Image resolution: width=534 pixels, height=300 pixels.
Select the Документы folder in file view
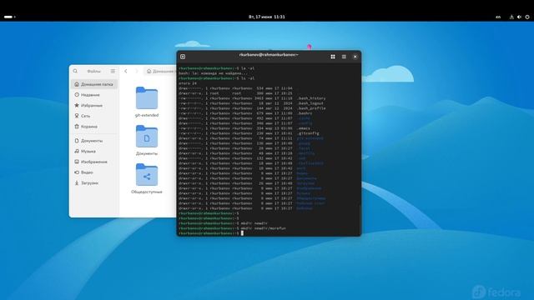tap(147, 137)
